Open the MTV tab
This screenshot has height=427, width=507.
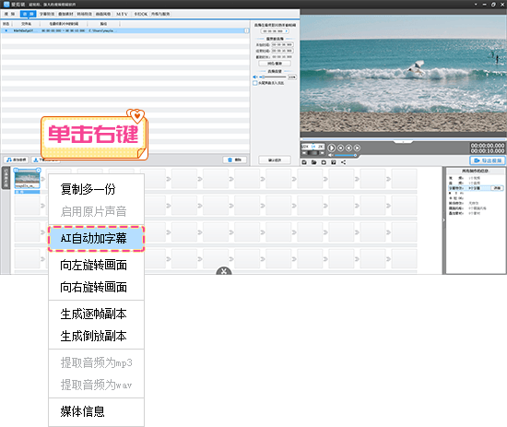(x=122, y=14)
